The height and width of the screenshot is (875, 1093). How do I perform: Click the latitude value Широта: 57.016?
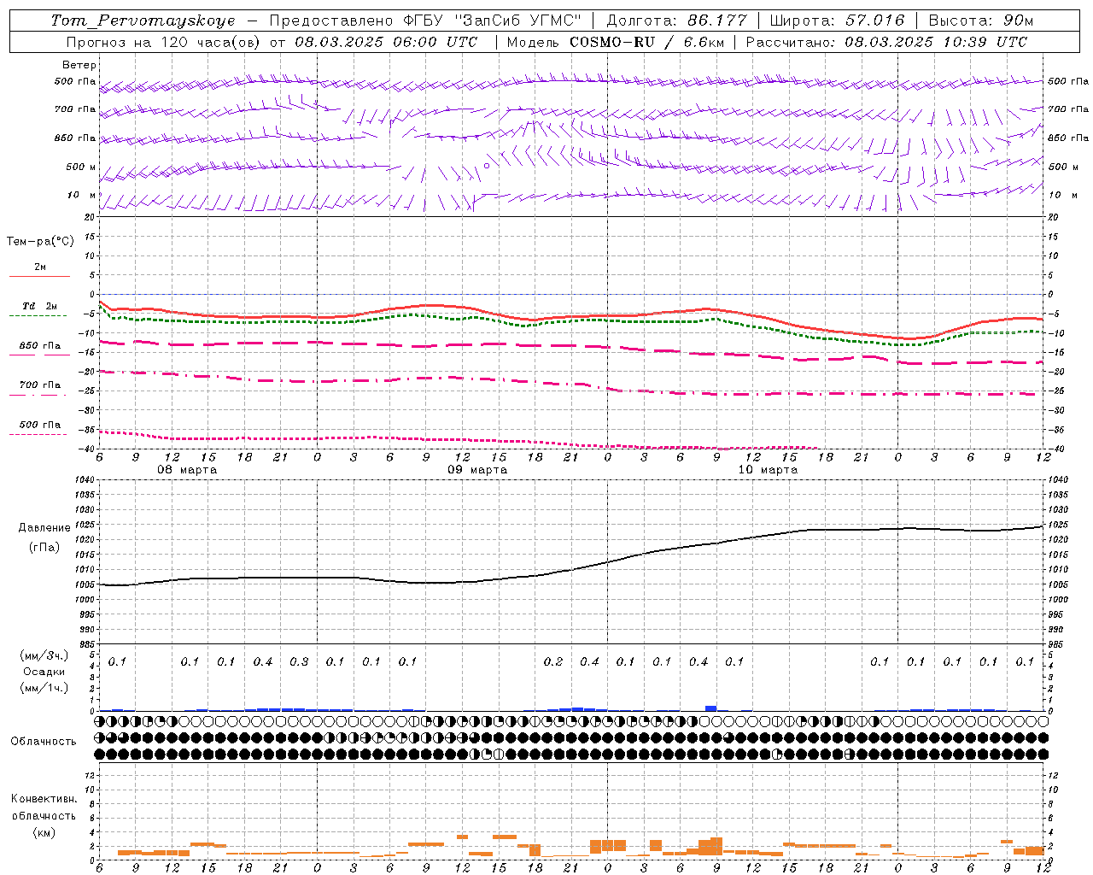(837, 21)
